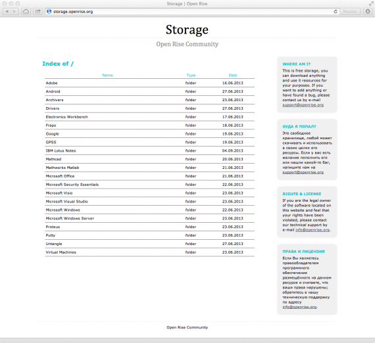Close the window using the leftmost title bar button
Image resolution: width=375 pixels, height=343 pixels.
(x=5, y=3)
